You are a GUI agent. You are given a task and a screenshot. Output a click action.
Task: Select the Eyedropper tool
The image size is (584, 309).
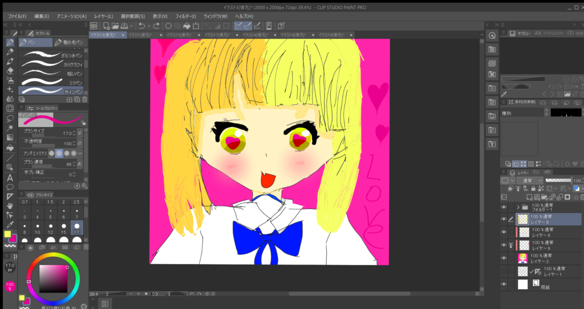(x=10, y=225)
